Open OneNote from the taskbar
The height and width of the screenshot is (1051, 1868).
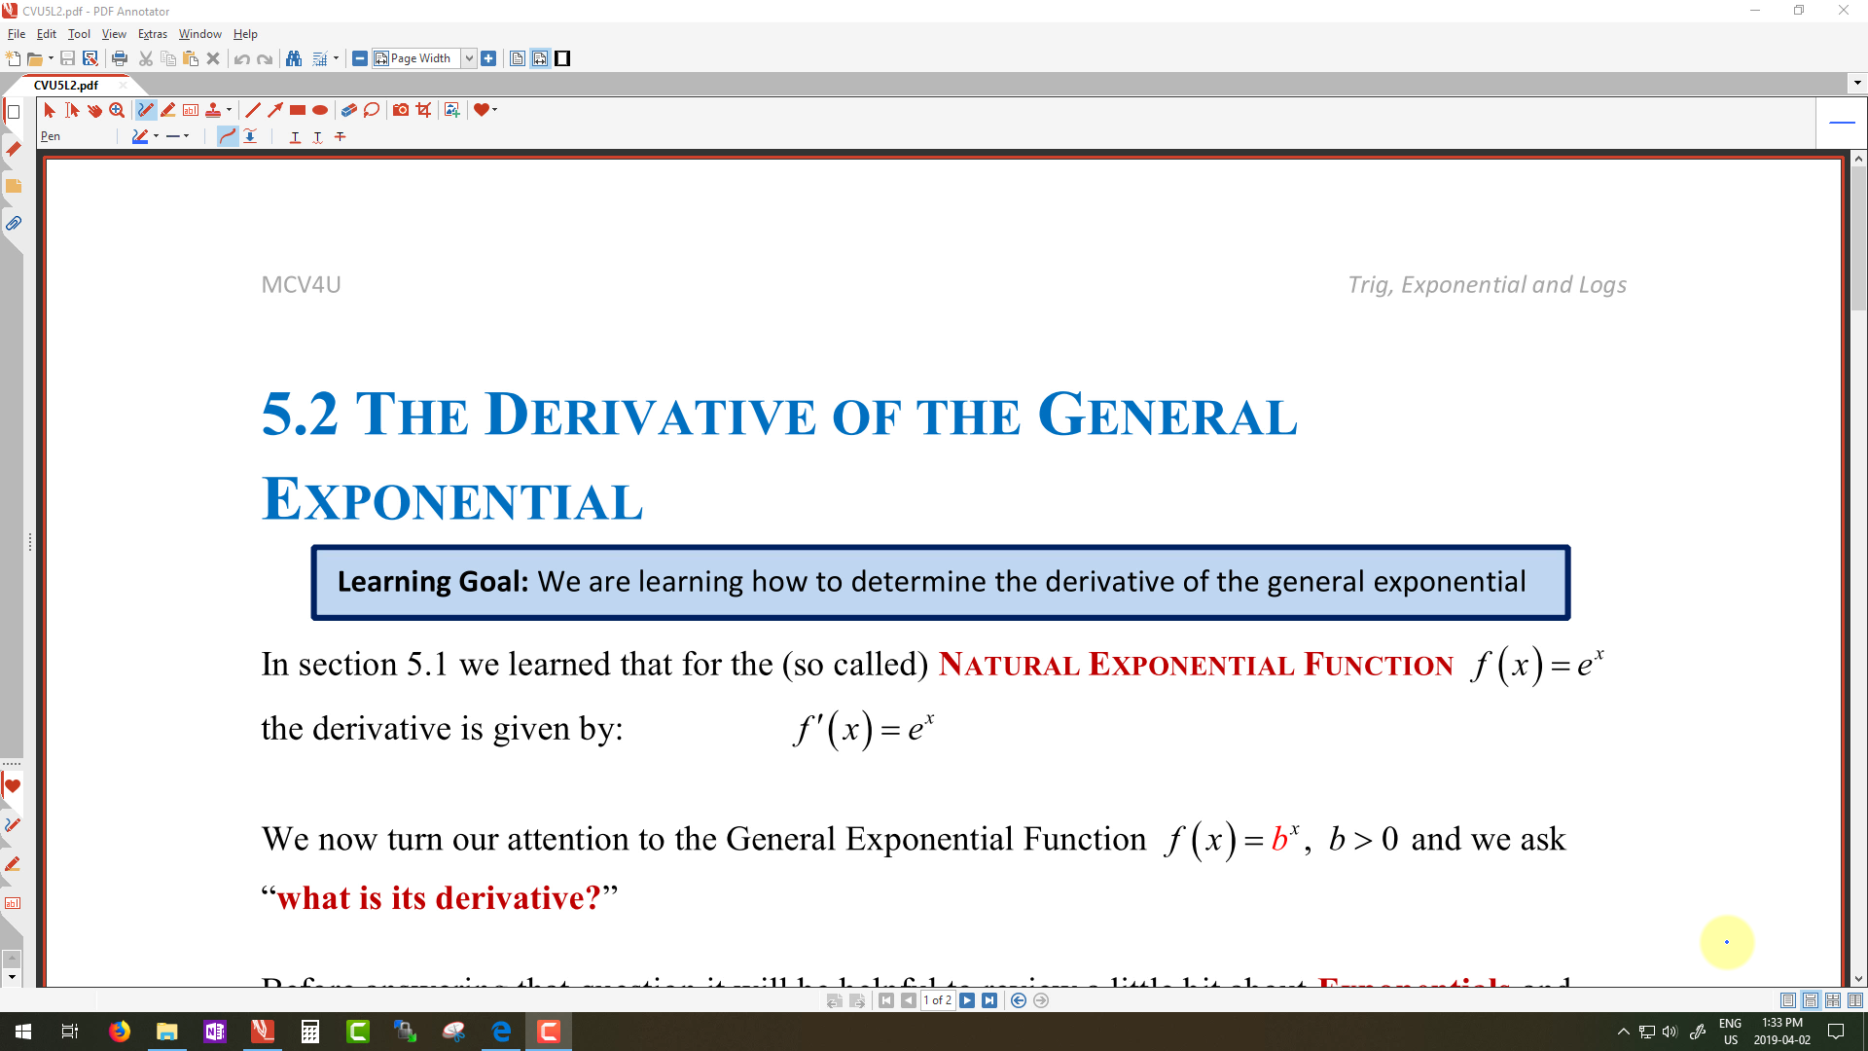[x=214, y=1032]
